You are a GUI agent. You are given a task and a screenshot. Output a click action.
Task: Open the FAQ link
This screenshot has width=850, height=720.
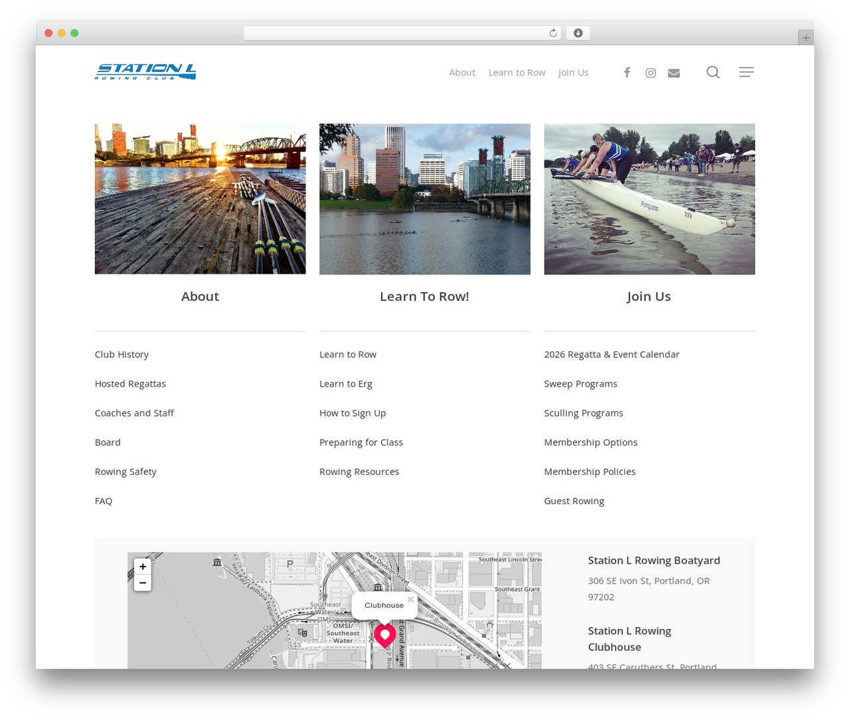(x=104, y=501)
